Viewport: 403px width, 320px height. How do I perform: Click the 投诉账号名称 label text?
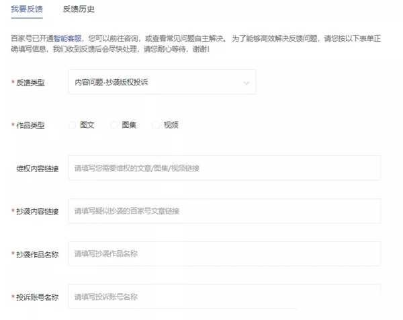pos(38,297)
